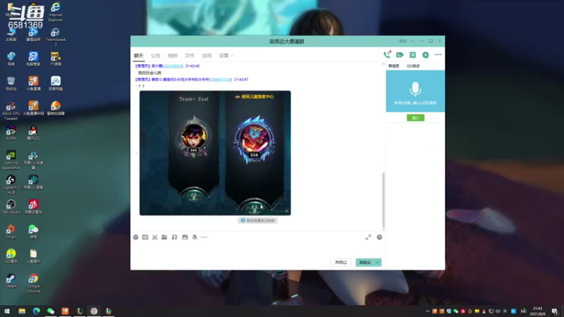
Task: Click the send picture icon
Action: coord(185,237)
